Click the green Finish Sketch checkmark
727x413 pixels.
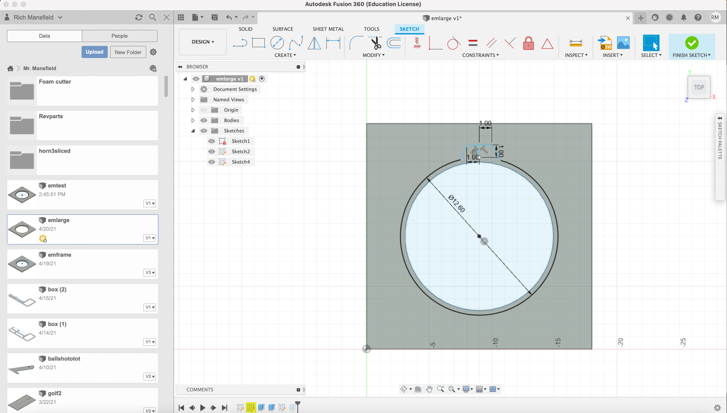coord(691,43)
